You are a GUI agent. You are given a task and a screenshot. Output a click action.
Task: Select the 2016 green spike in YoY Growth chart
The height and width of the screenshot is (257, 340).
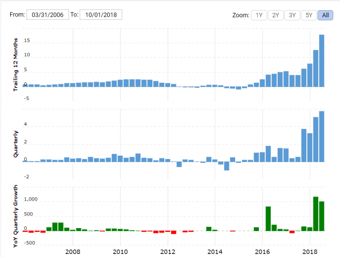268,219
